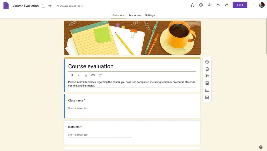Preview the form with the eye icon
The height and width of the screenshot is (151, 267).
coord(210,5)
